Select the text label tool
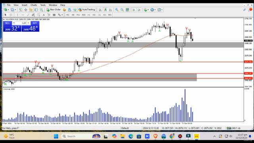Viewport: 254px width, 143px height. [x=49, y=15]
